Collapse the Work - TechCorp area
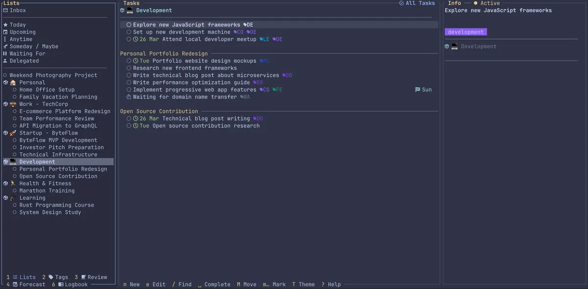Screen dimensions: 588x289 5,104
